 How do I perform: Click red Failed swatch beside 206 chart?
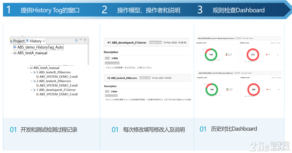click(267, 90)
